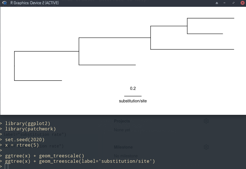Image resolution: width=246 pixels, height=169 pixels.
Task: Open the settings gear beside Projects
Action: click(x=206, y=121)
